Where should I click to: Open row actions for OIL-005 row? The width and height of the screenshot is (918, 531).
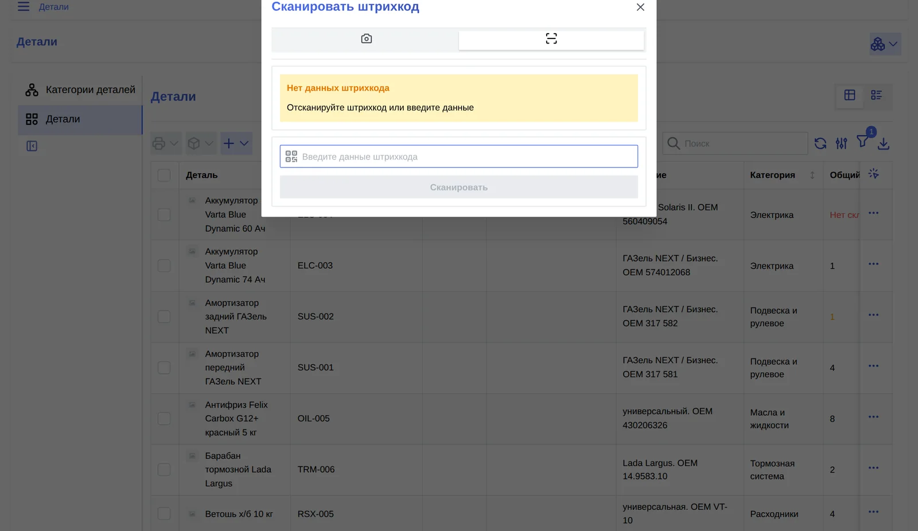[x=873, y=417]
